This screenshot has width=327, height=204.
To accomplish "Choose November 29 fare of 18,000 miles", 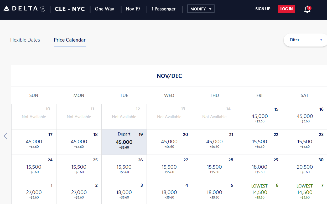I will tap(259, 167).
